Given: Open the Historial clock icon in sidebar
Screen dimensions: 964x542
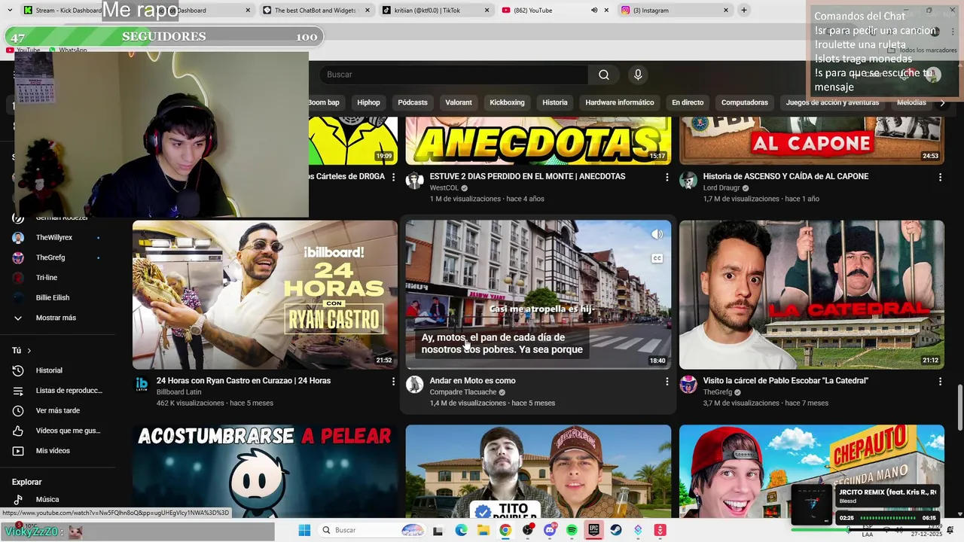Looking at the screenshot, I should click(x=18, y=370).
